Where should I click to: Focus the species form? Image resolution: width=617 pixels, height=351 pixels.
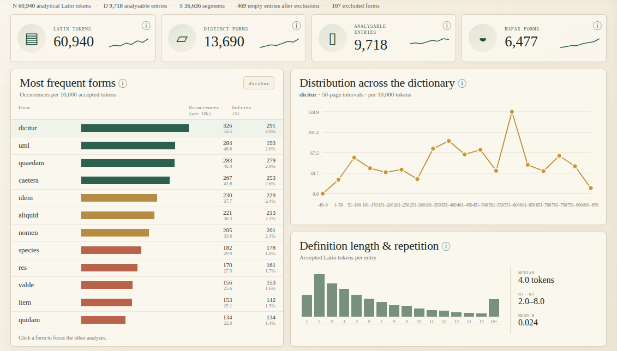point(147,250)
